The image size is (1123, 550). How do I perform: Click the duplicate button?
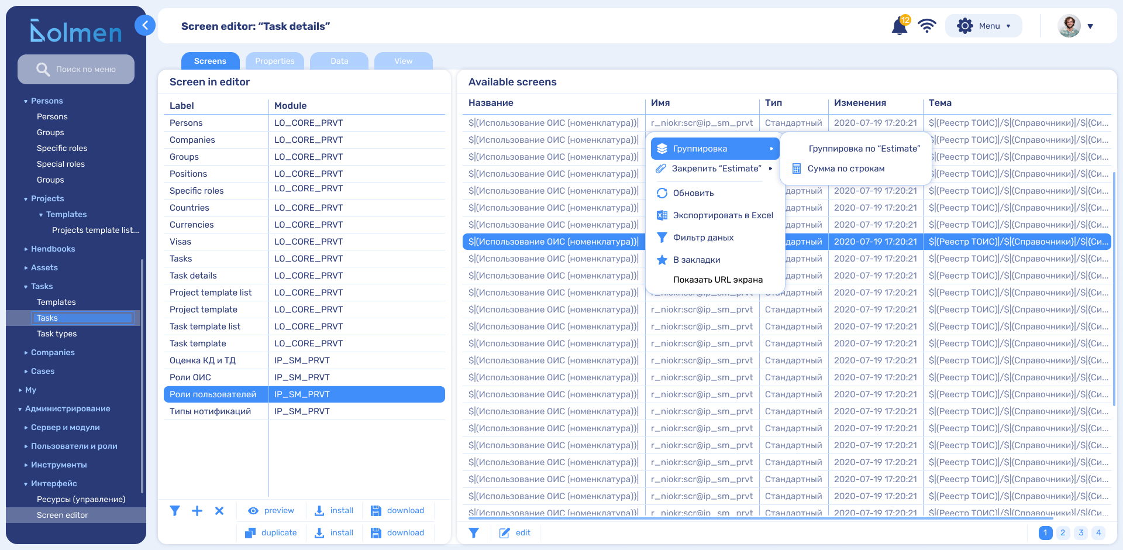[271, 533]
